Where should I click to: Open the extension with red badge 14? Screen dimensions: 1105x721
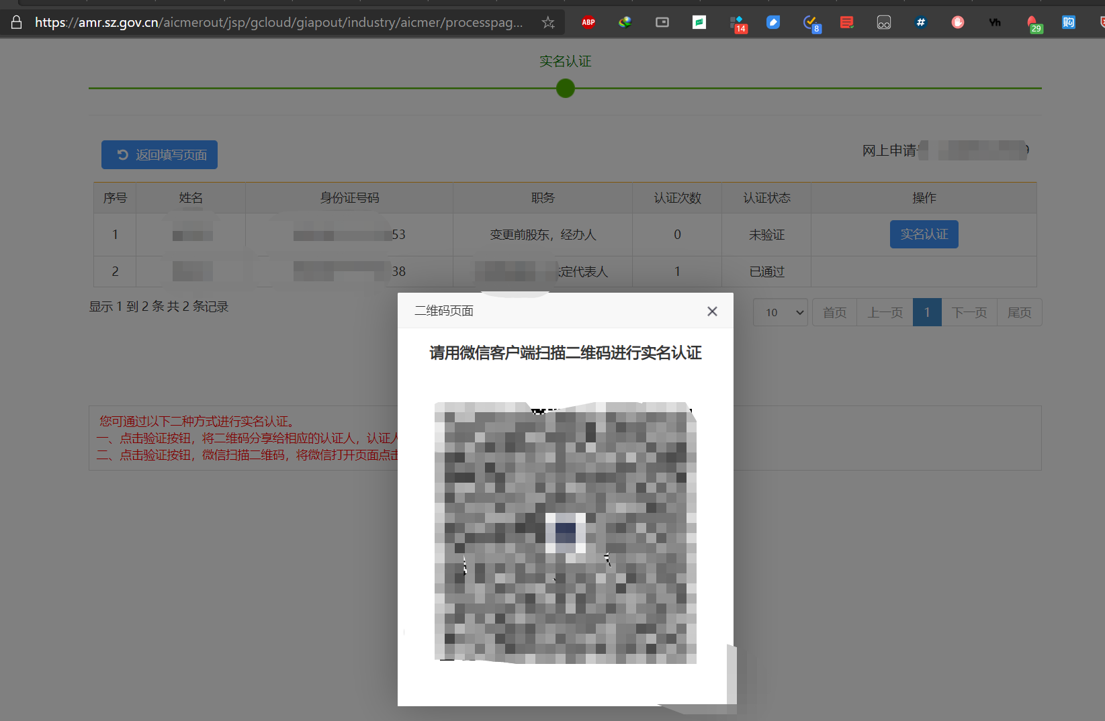tap(738, 23)
